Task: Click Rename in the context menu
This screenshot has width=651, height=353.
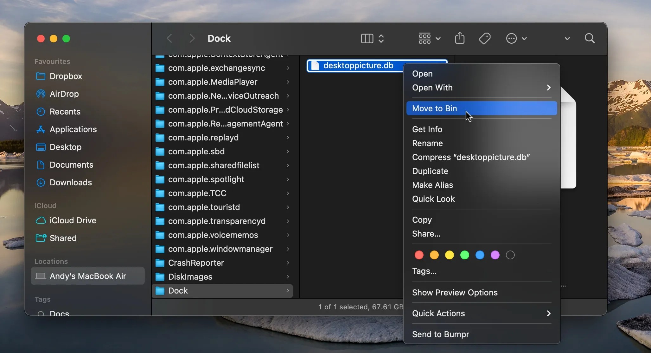Action: point(427,143)
